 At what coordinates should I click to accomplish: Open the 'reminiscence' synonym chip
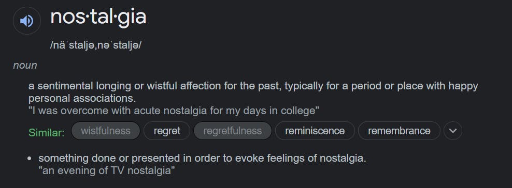(x=315, y=131)
